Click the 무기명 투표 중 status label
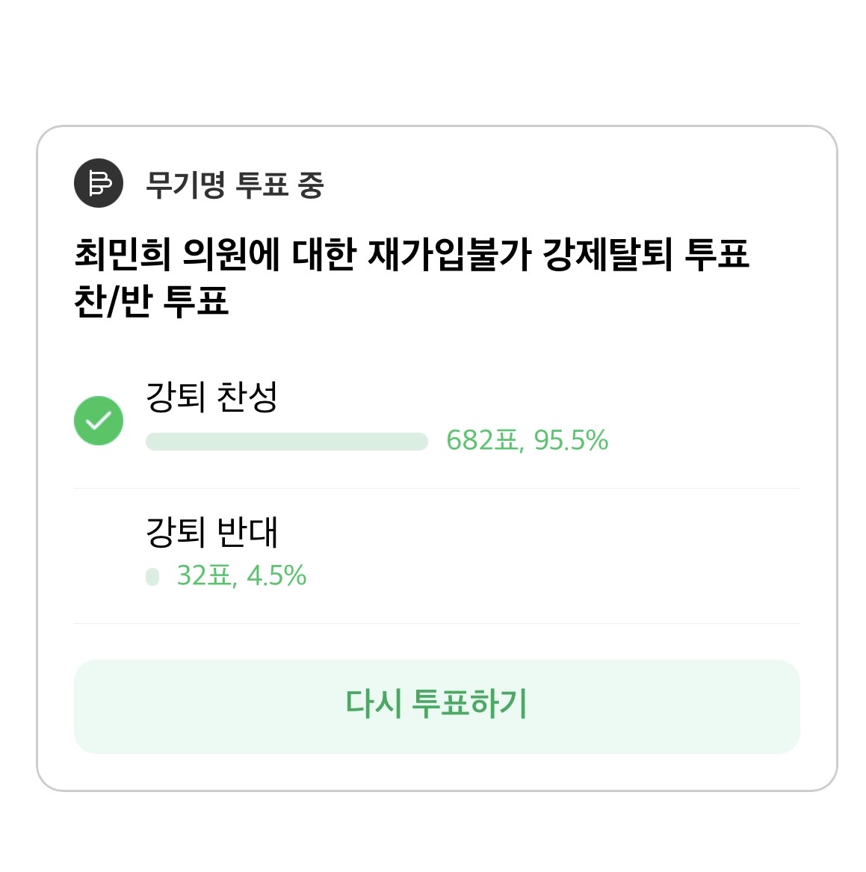This screenshot has width=866, height=872. [234, 185]
